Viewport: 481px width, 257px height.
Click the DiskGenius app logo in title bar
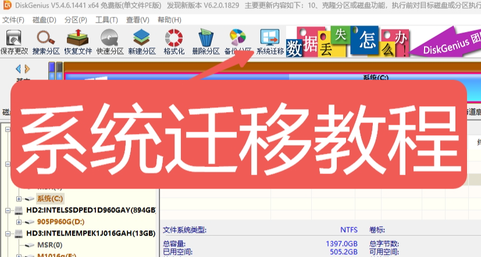point(7,5)
